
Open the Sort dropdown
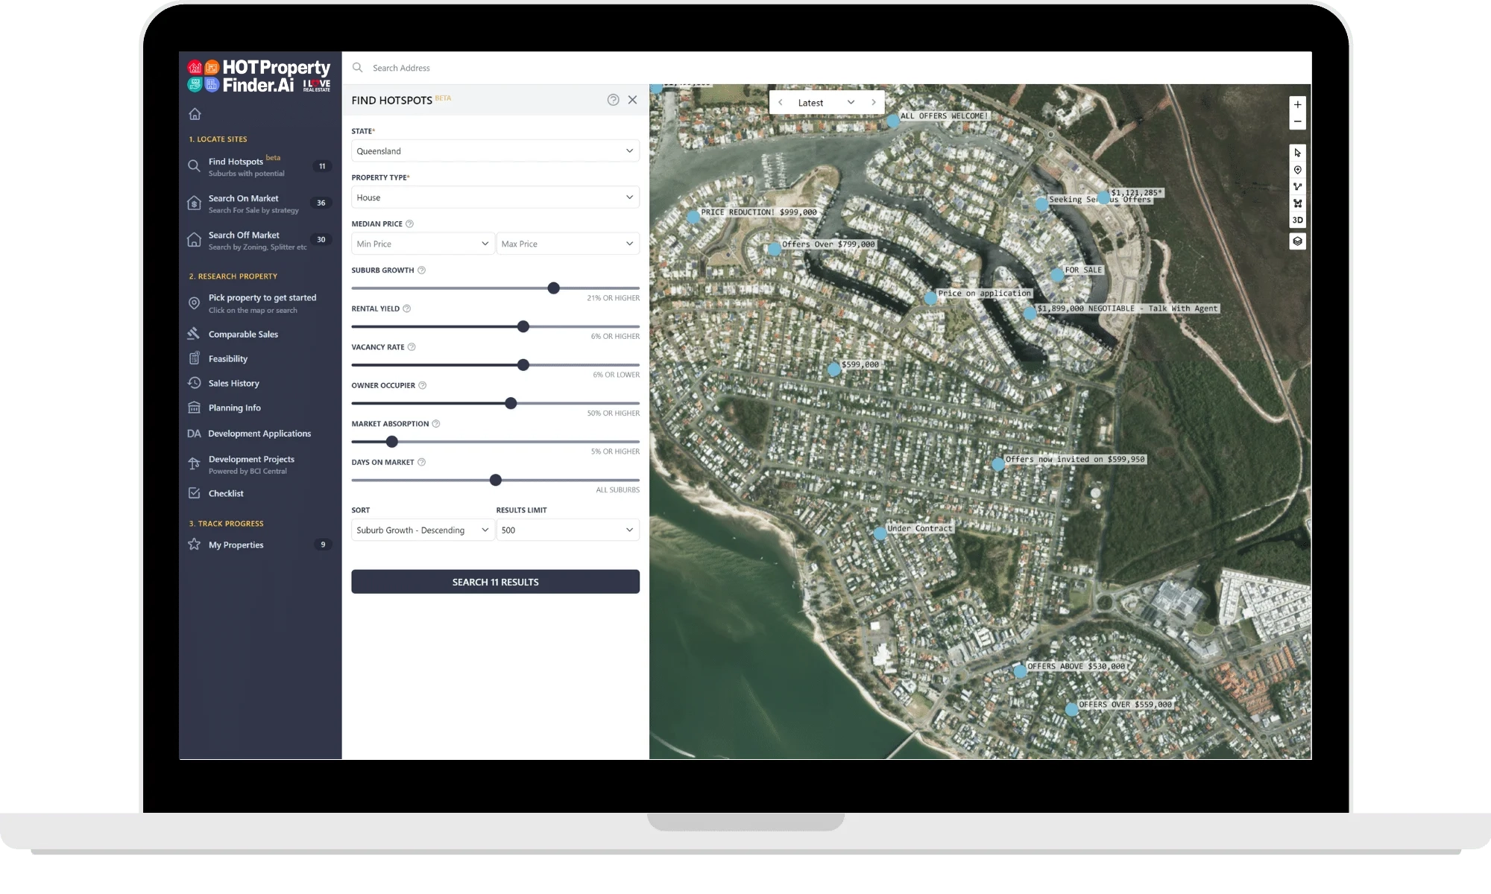[422, 530]
